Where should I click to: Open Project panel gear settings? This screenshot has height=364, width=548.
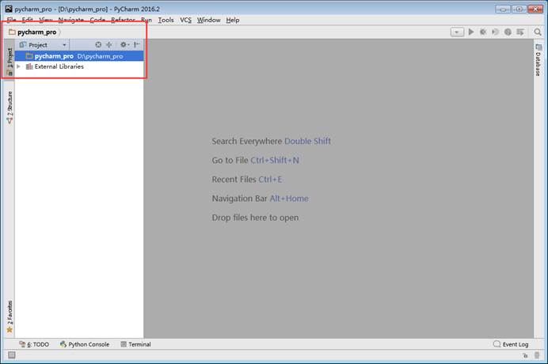click(124, 45)
